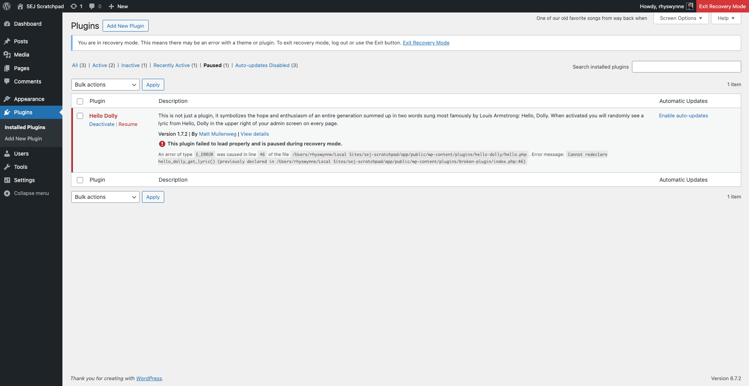
Task: Click the + New icon in the admin bar
Action: click(112, 6)
